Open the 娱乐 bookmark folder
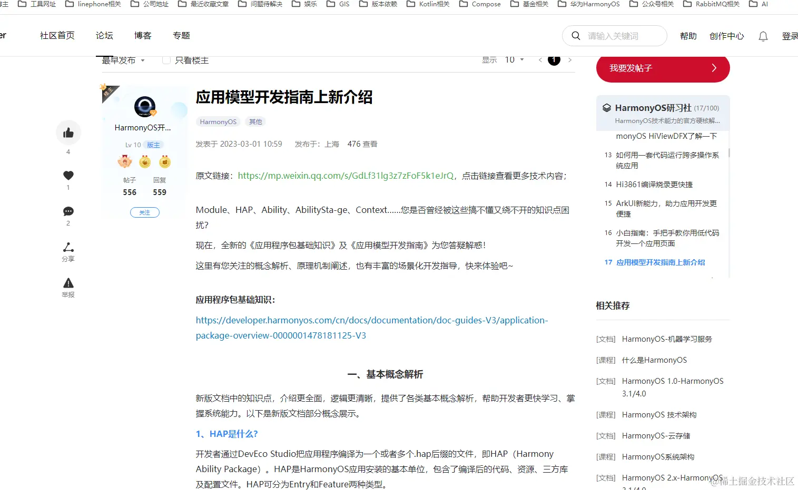798x490 pixels. click(x=304, y=4)
